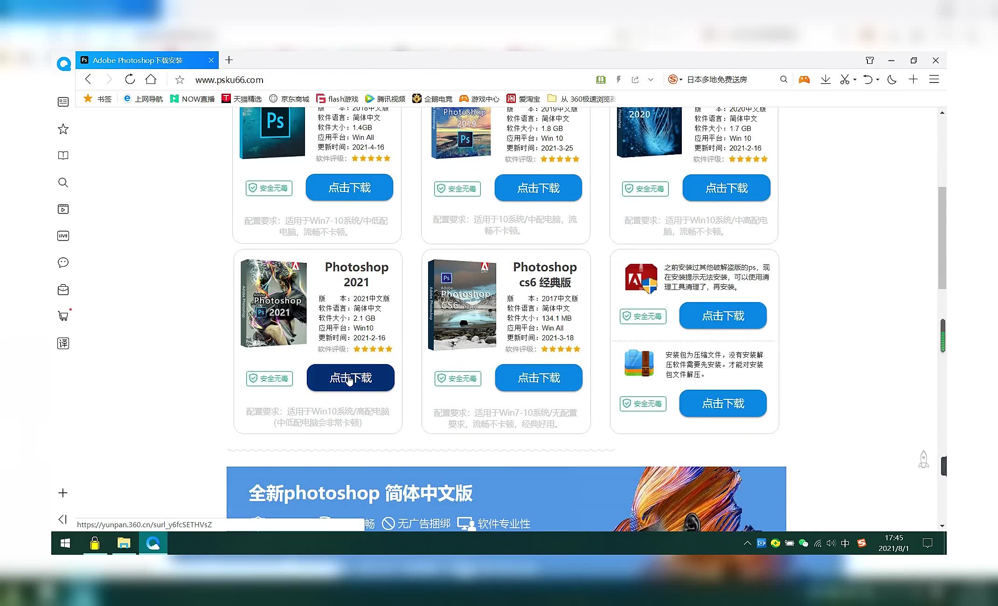The width and height of the screenshot is (998, 606).
Task: Open the reading book sidebar icon
Action: tap(63, 155)
